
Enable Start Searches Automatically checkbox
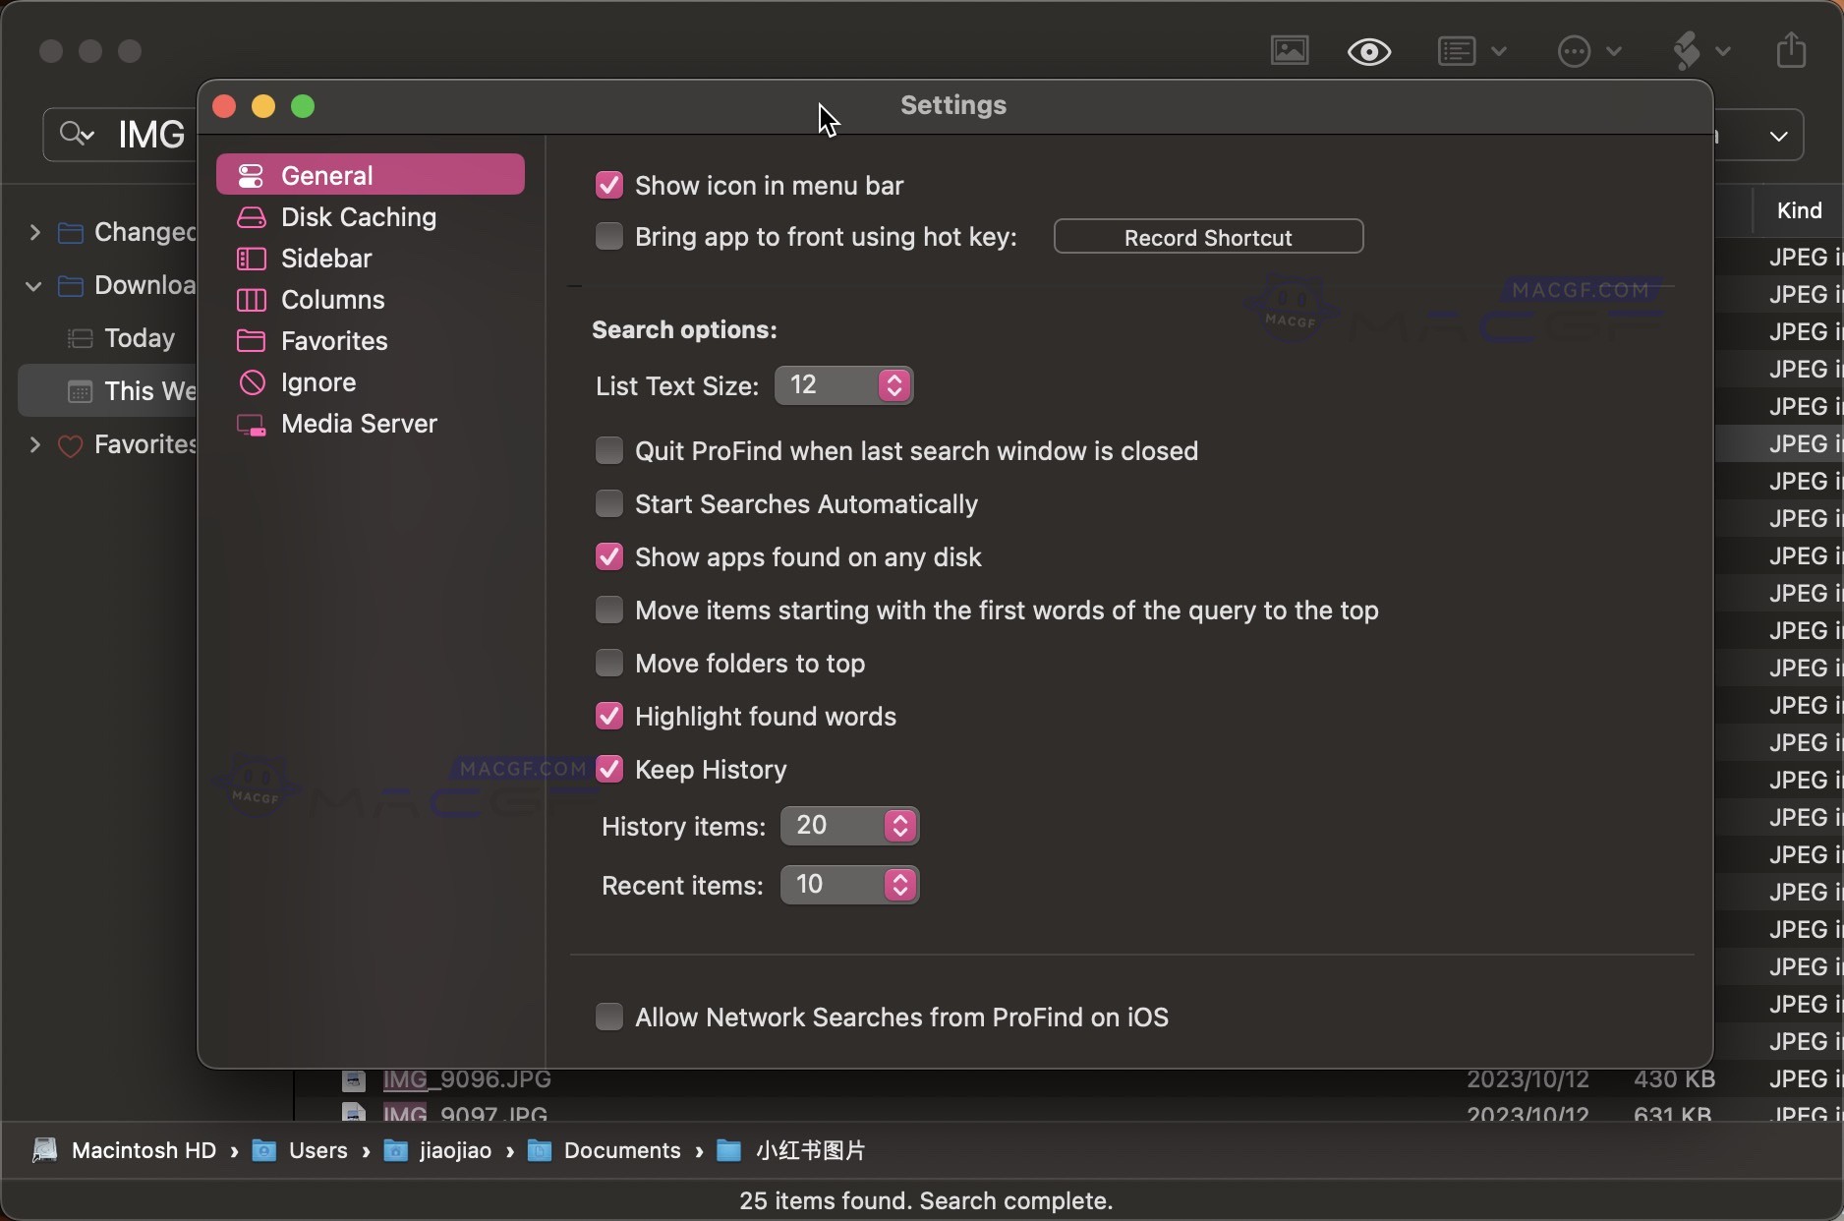click(609, 504)
